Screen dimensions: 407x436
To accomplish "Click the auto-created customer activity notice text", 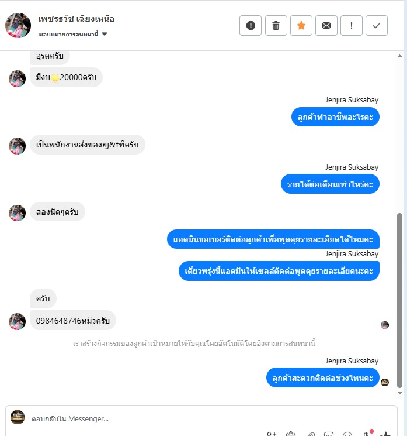I will [x=194, y=344].
